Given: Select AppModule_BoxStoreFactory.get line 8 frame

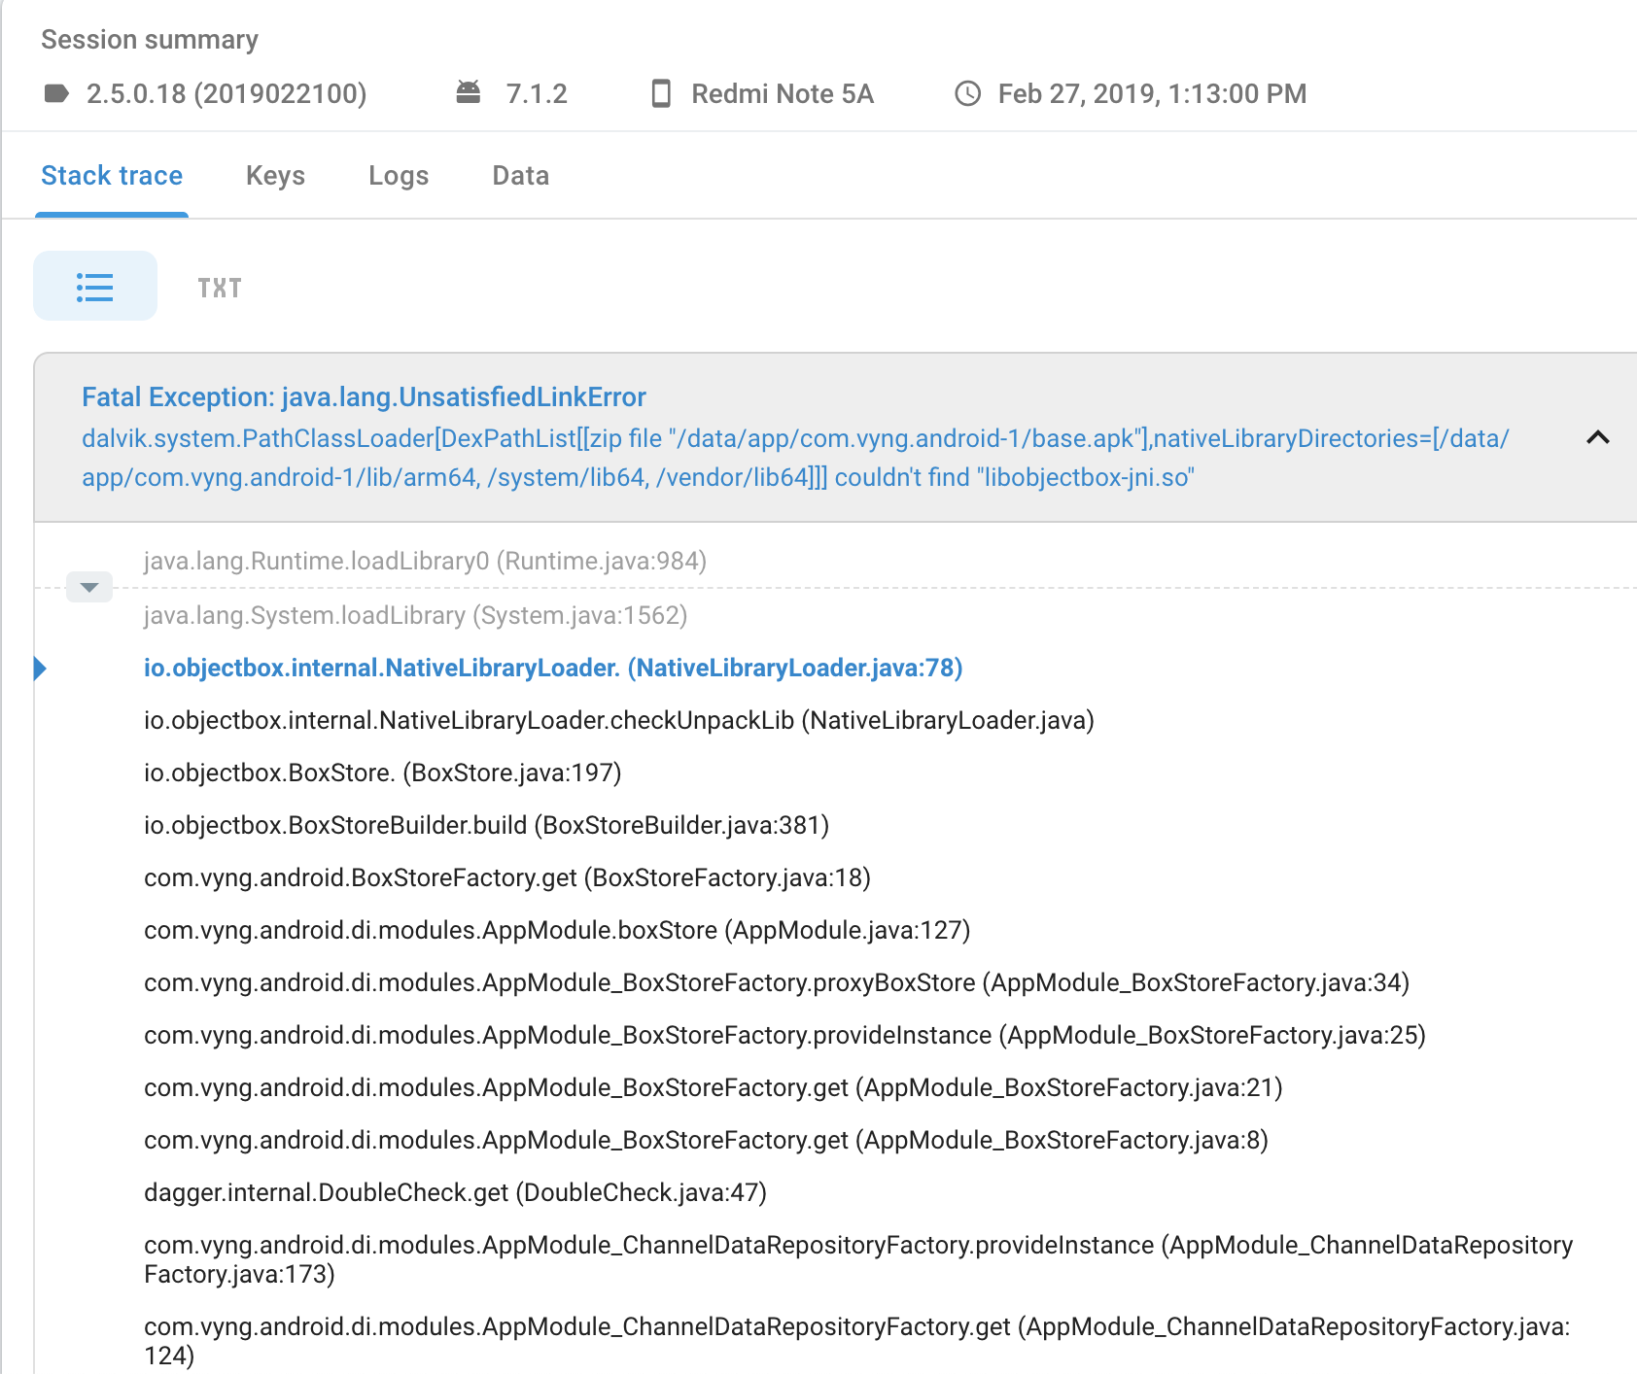Looking at the screenshot, I should (706, 1141).
